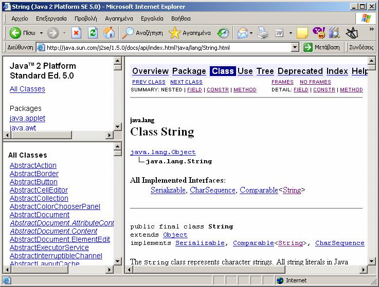Screen dimensions: 379x287
Task: Show more toolbar buttons chevron
Action: pyautogui.click(x=371, y=29)
